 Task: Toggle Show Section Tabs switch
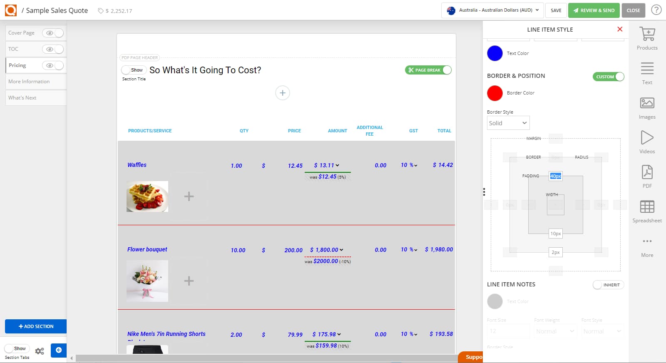pos(17,348)
